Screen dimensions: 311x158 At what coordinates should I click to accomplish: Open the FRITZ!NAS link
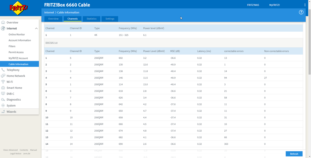(253, 5)
